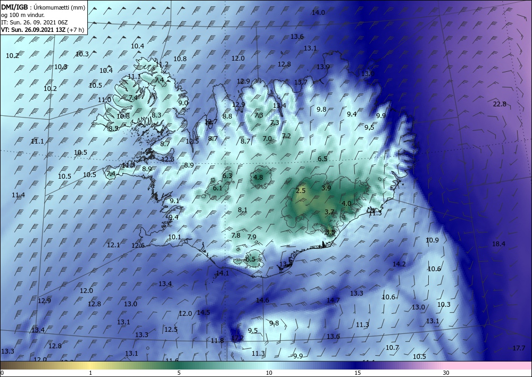Screen dimensions: 532x377
Task: Click the valid time 'VT: Sun. 26.09.2021 13Z'
Action: [34, 30]
